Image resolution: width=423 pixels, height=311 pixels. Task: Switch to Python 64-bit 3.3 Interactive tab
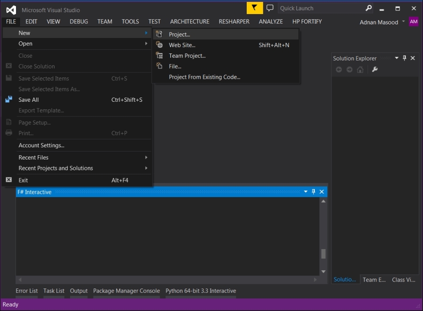pyautogui.click(x=201, y=291)
